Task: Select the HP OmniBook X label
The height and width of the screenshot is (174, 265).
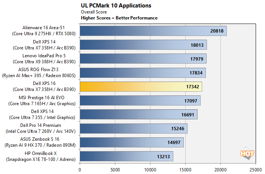Action: [x=40, y=153]
